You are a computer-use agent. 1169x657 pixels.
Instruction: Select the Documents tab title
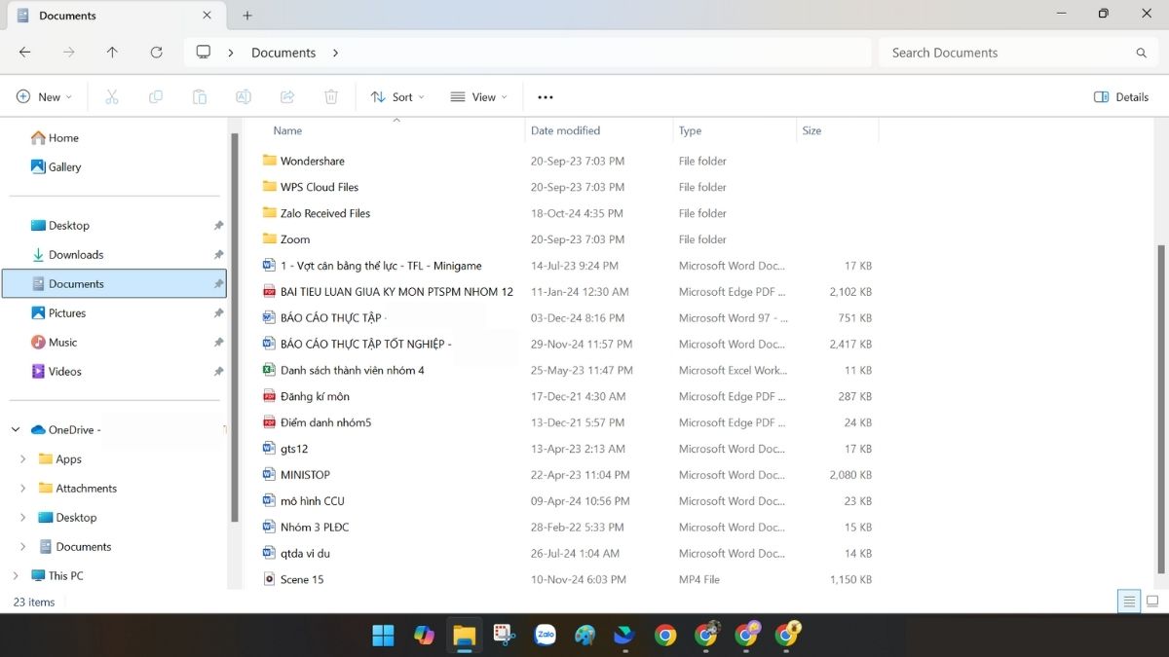(67, 16)
